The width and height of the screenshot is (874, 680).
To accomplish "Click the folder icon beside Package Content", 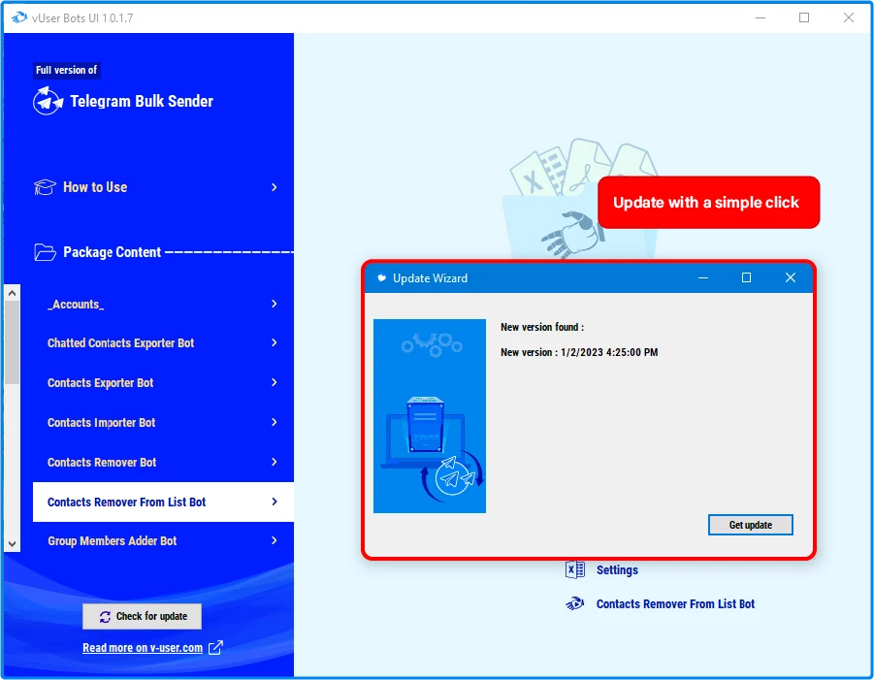I will click(45, 252).
